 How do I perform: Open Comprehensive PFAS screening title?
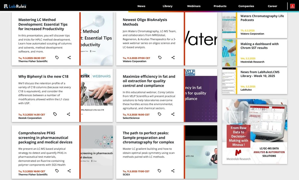pyautogui.click(x=45, y=138)
